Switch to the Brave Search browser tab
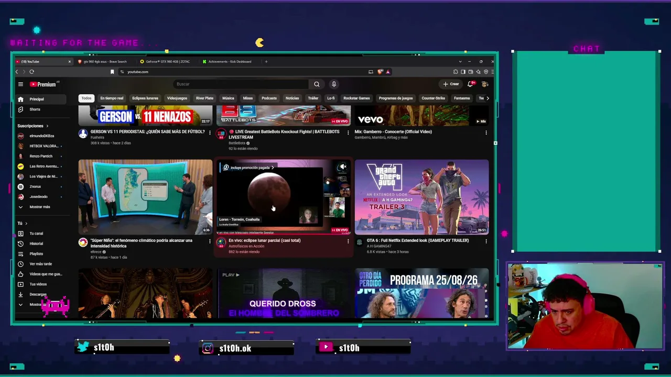 (x=105, y=62)
